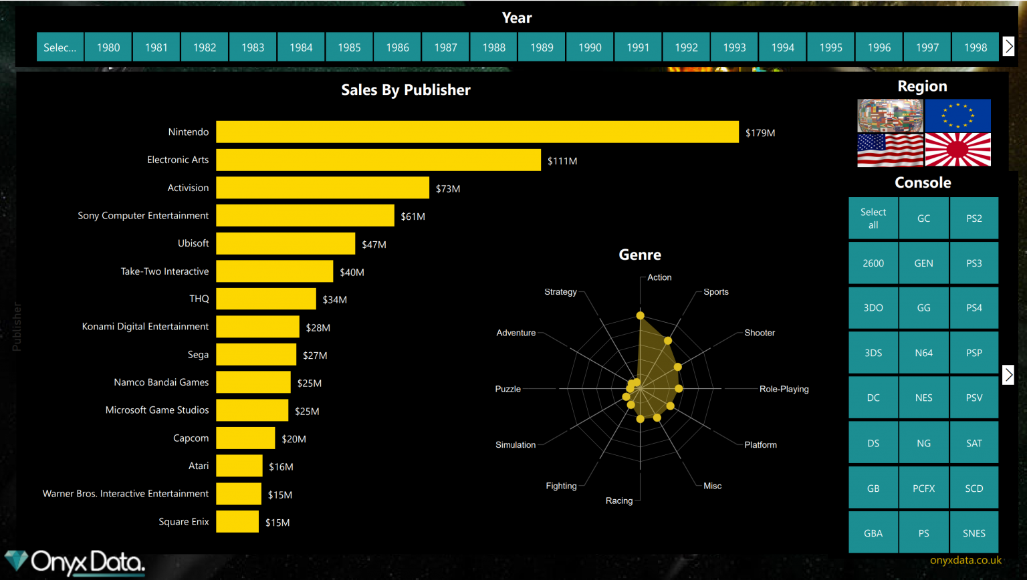Select the European Union flag region

(x=957, y=116)
